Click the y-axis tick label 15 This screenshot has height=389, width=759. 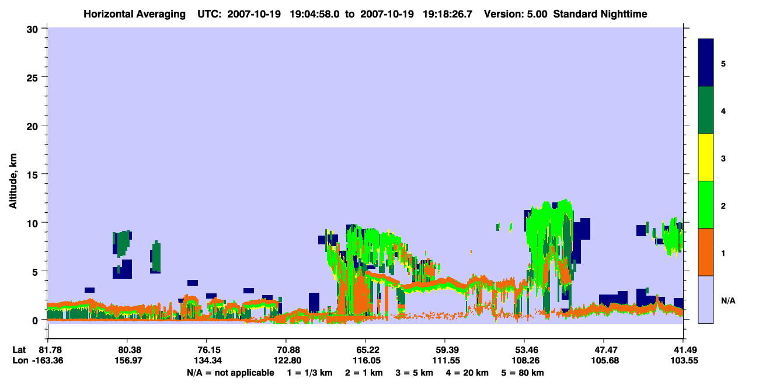(x=34, y=174)
